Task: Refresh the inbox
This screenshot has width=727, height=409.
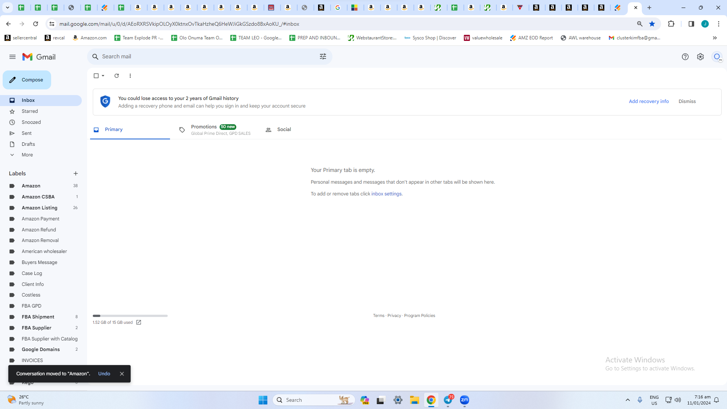Action: coord(117,76)
